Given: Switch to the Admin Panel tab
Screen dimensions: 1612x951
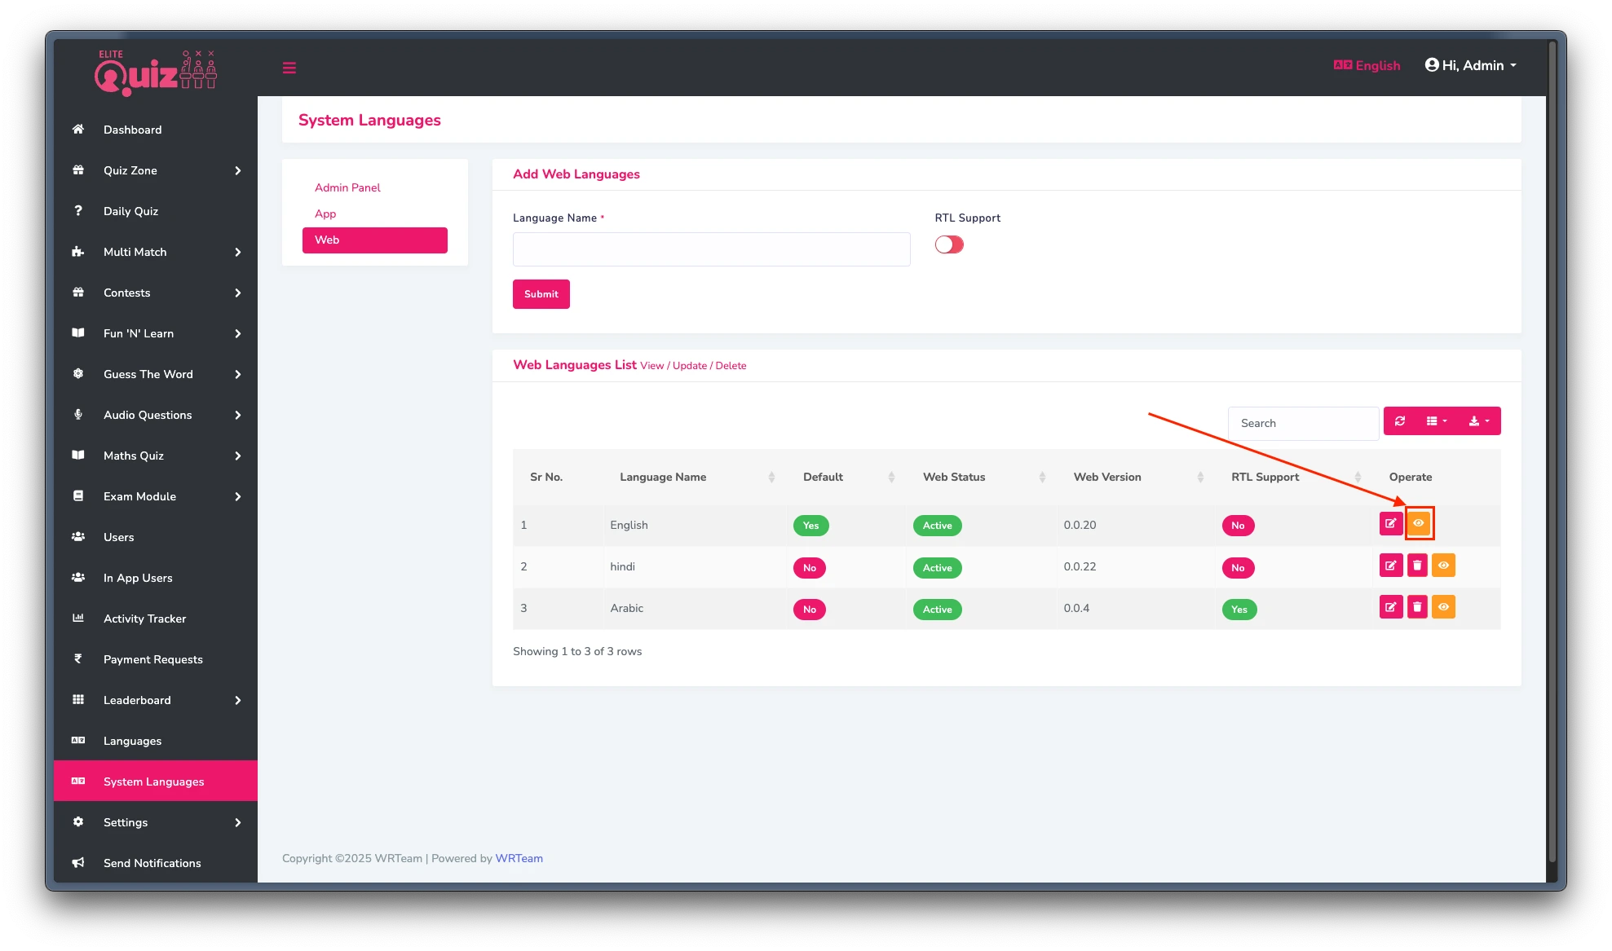Looking at the screenshot, I should 347,187.
